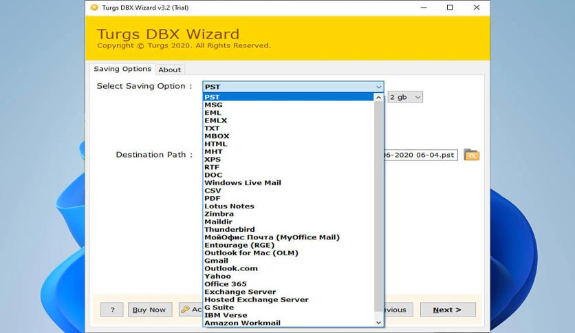Select MBOX saving option

[289, 136]
